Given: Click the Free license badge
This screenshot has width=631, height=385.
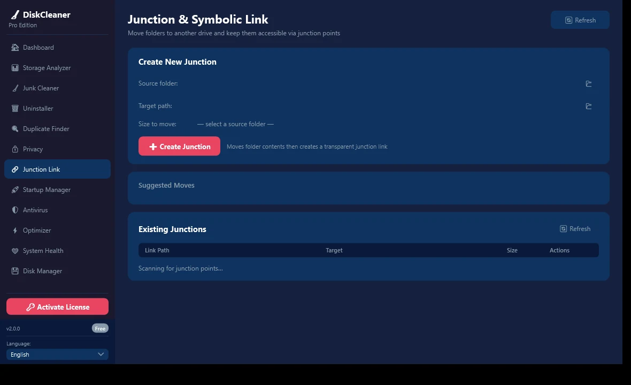Looking at the screenshot, I should coord(100,328).
